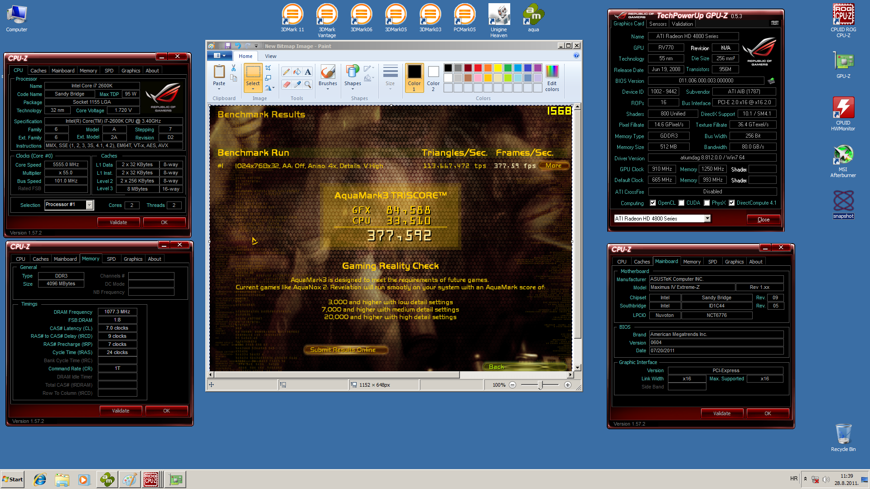Screen dimensions: 870x489
Task: Open Paint Help question mark icon
Action: pyautogui.click(x=576, y=56)
